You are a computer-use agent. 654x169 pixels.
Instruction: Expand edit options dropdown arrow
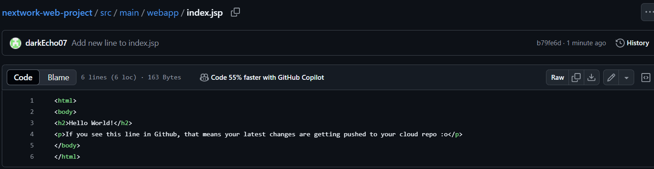(x=627, y=78)
